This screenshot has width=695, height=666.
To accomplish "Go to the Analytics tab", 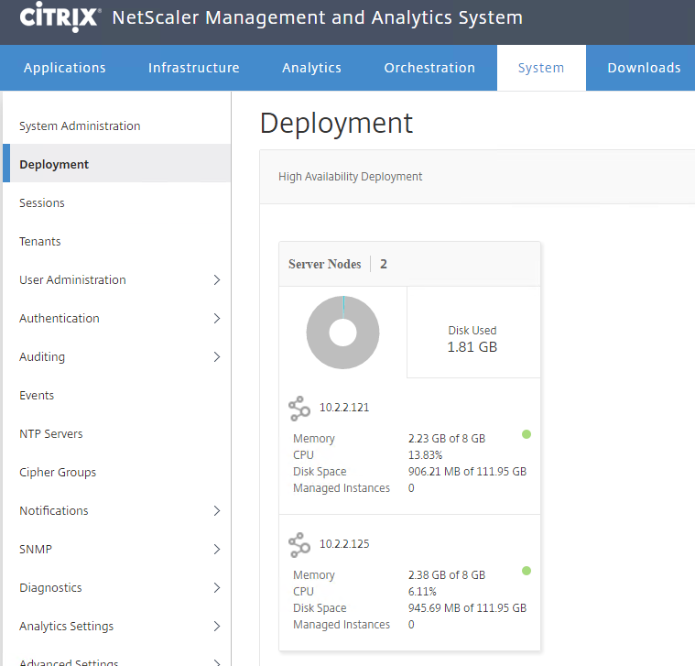I will click(x=311, y=68).
